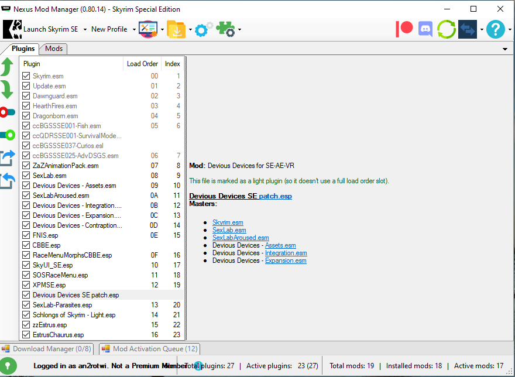Viewport: 515px width, 377px height.
Task: Uncheck the ZaZAnimationPack.esm checkbox
Action: point(26,165)
